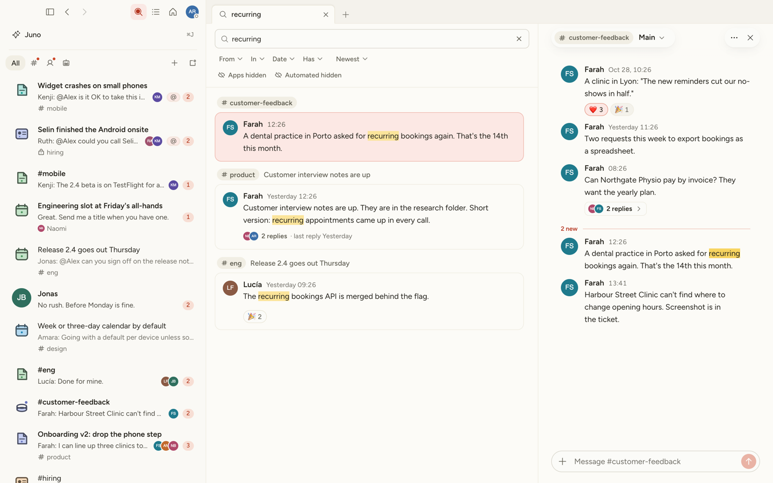Click the Message #customer-feedback input
Image resolution: width=773 pixels, height=483 pixels.
tap(655, 462)
